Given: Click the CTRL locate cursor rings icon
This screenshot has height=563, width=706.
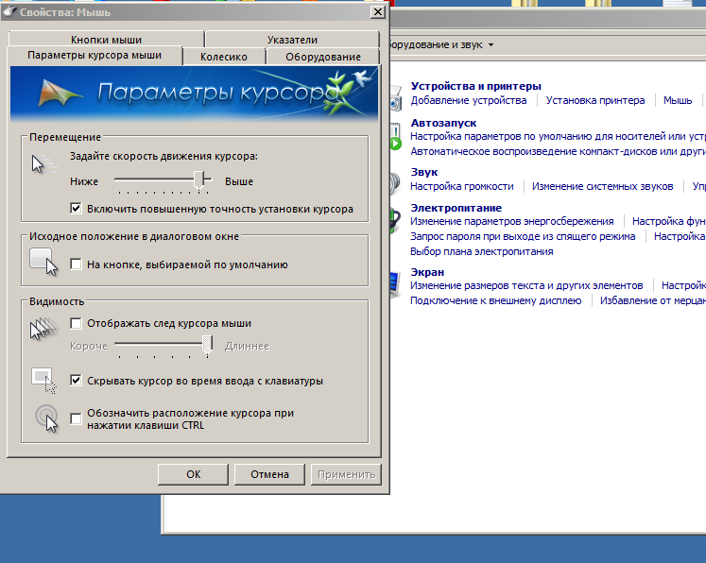Looking at the screenshot, I should tap(47, 418).
